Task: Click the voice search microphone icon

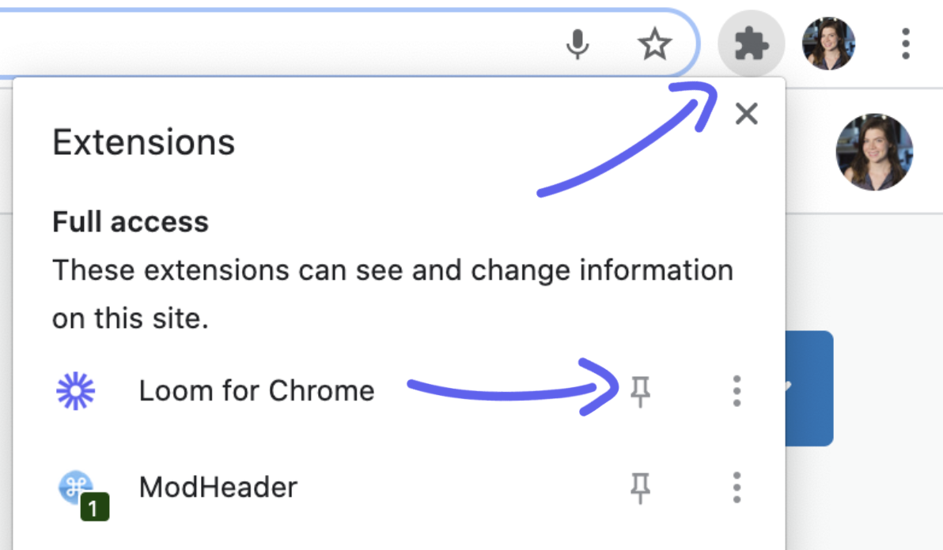Action: 578,45
